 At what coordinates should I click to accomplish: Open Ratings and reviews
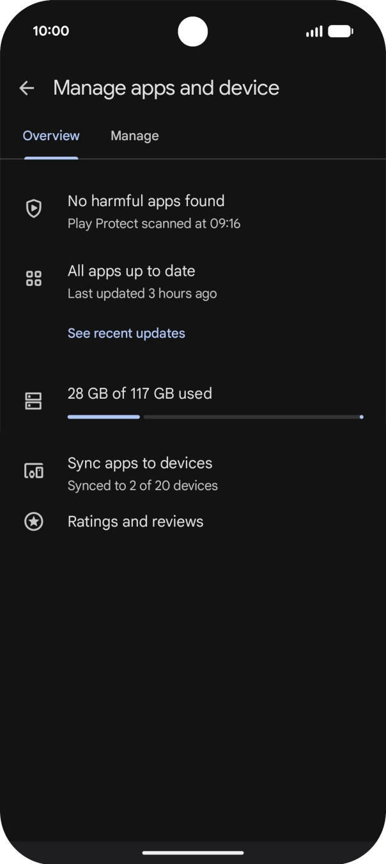[135, 522]
